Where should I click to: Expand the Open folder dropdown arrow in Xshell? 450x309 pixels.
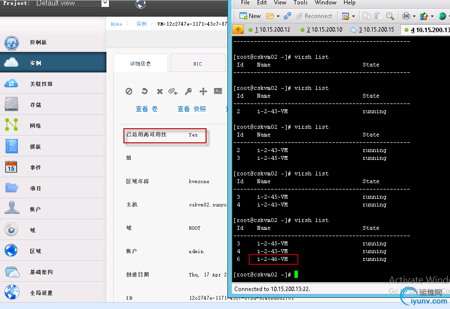(278, 17)
